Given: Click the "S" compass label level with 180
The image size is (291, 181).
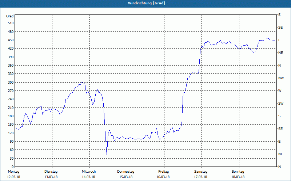Looking at the screenshot, I should pyautogui.click(x=279, y=116).
